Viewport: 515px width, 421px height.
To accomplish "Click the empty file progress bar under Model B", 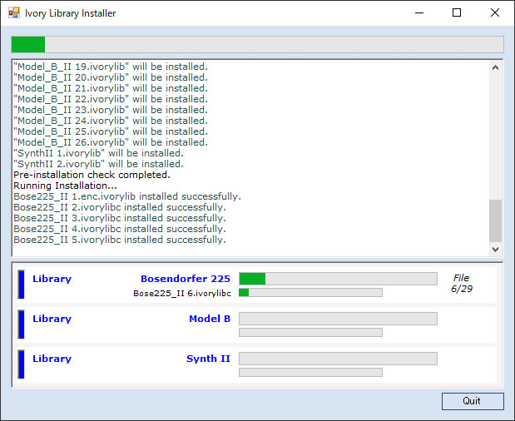I will [x=310, y=332].
